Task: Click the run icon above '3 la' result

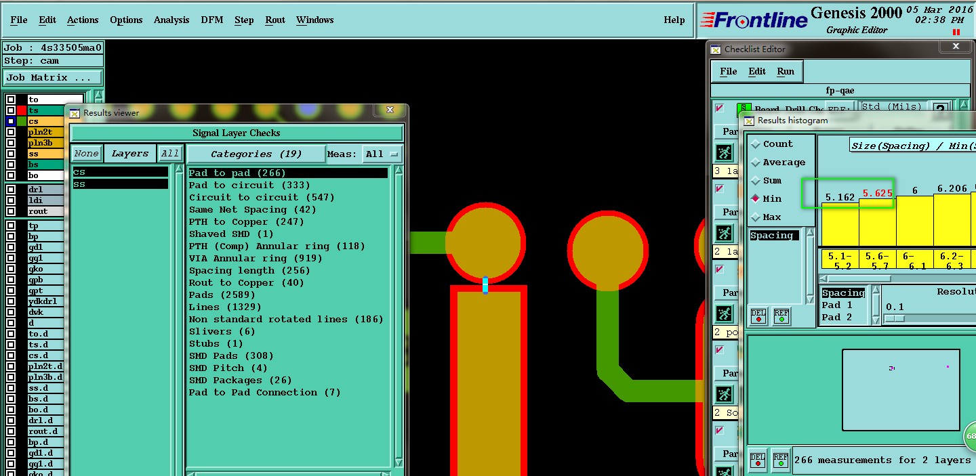Action: tap(725, 152)
